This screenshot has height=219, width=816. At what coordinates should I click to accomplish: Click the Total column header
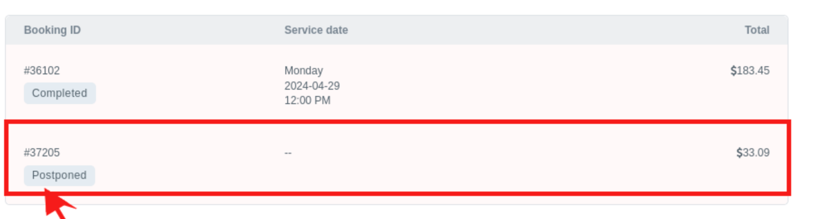click(756, 30)
